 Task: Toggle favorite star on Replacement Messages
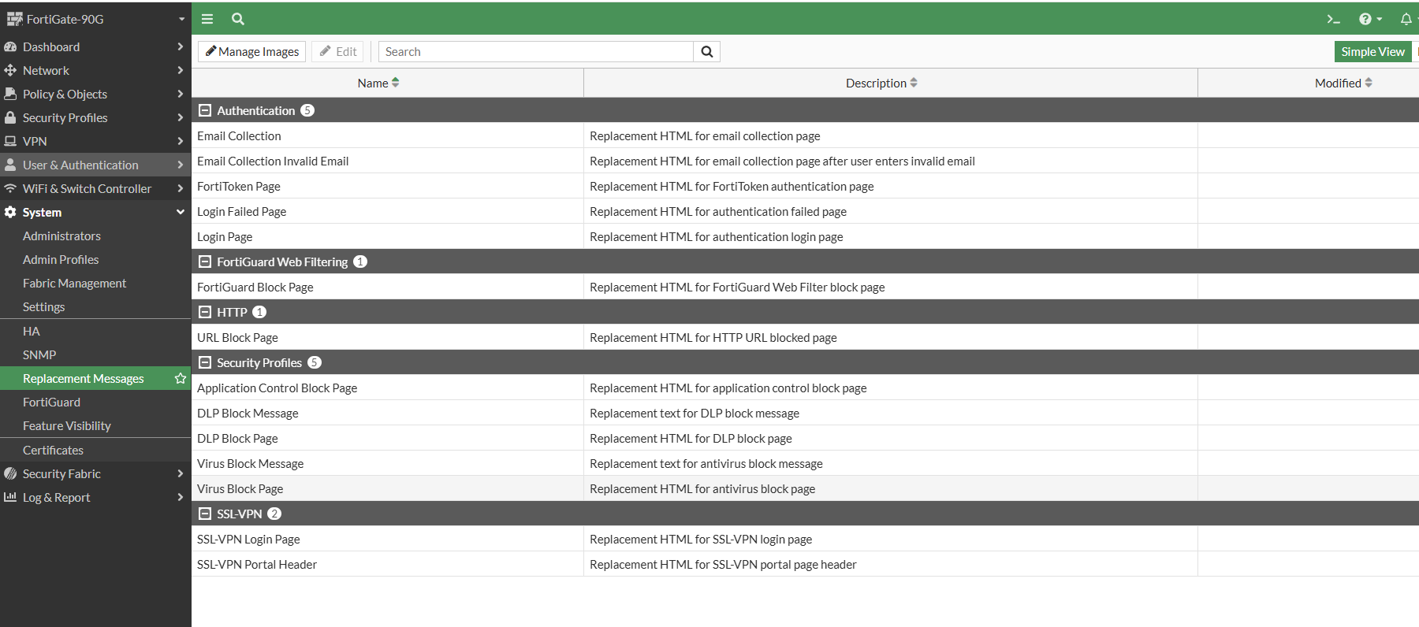click(x=181, y=378)
